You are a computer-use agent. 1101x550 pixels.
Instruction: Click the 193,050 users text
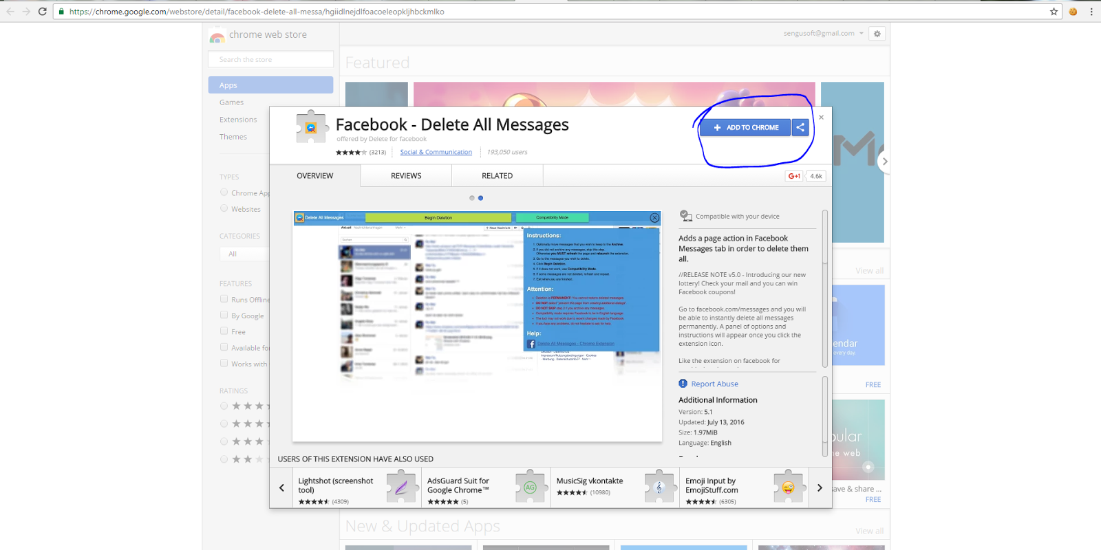(x=507, y=153)
